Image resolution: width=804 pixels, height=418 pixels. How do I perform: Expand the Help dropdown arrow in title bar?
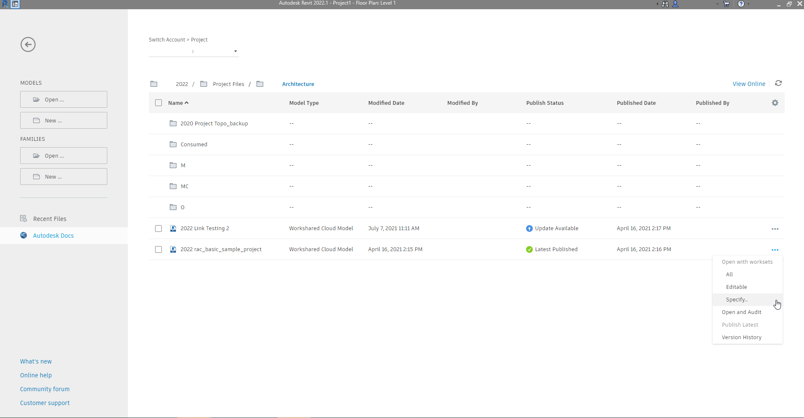coord(748,4)
